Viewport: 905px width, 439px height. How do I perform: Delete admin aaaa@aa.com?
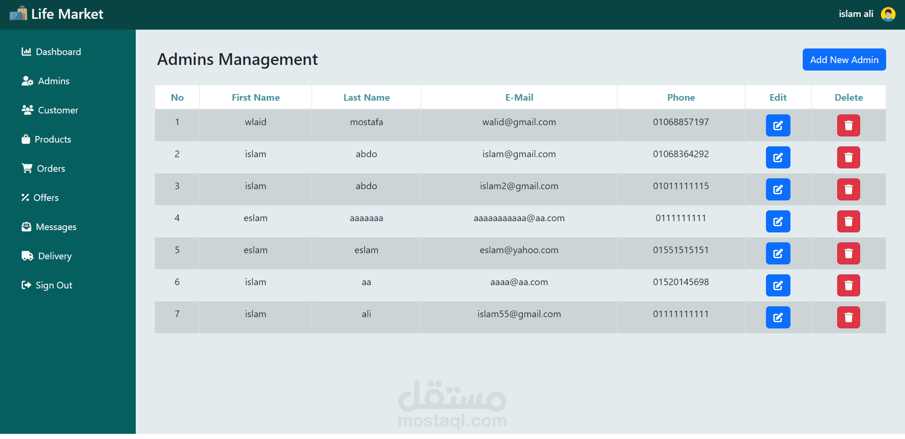pos(848,286)
